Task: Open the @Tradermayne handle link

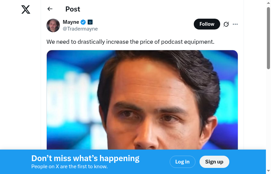Action: [x=80, y=29]
